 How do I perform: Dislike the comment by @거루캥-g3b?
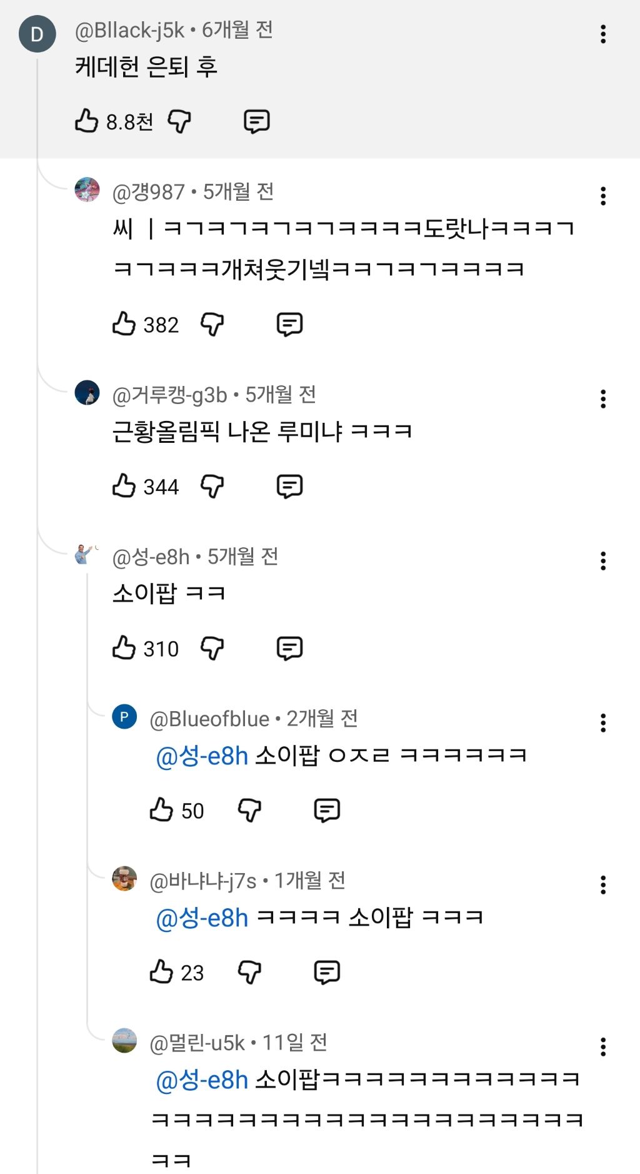tap(212, 486)
